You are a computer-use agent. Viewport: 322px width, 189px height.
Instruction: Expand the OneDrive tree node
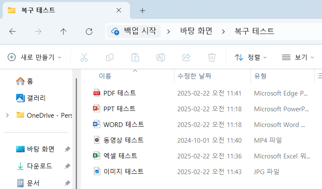(7, 115)
